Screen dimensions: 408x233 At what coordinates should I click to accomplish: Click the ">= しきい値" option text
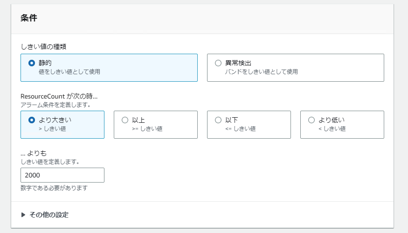(x=147, y=128)
